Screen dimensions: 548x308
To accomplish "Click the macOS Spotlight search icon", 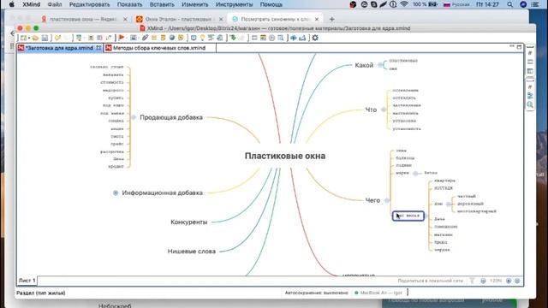I will pos(510,4).
